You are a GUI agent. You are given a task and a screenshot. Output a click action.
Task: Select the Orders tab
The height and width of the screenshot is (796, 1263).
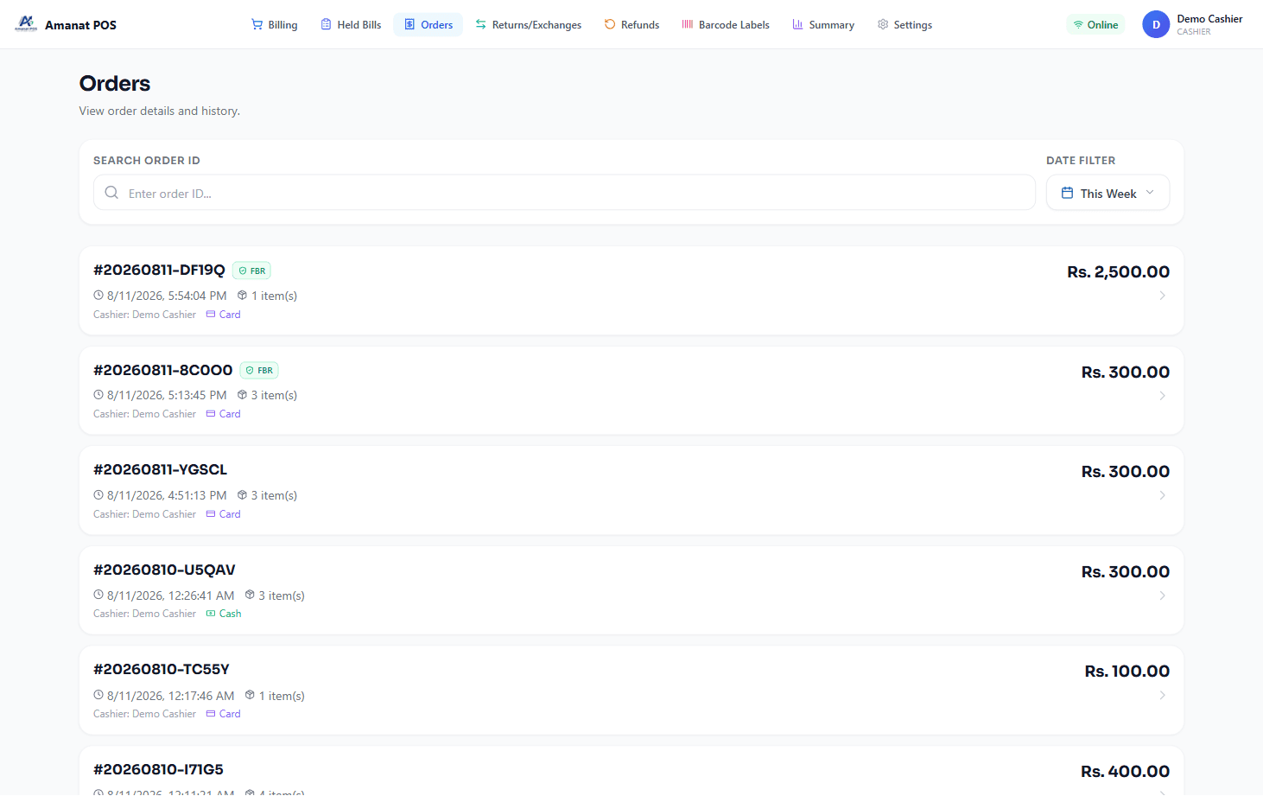pos(428,24)
